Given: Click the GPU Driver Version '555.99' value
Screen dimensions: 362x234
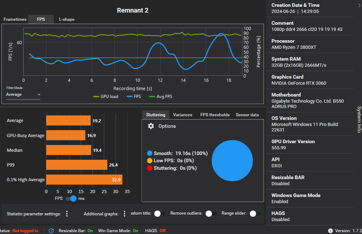Looking at the screenshot, I should (278, 148).
